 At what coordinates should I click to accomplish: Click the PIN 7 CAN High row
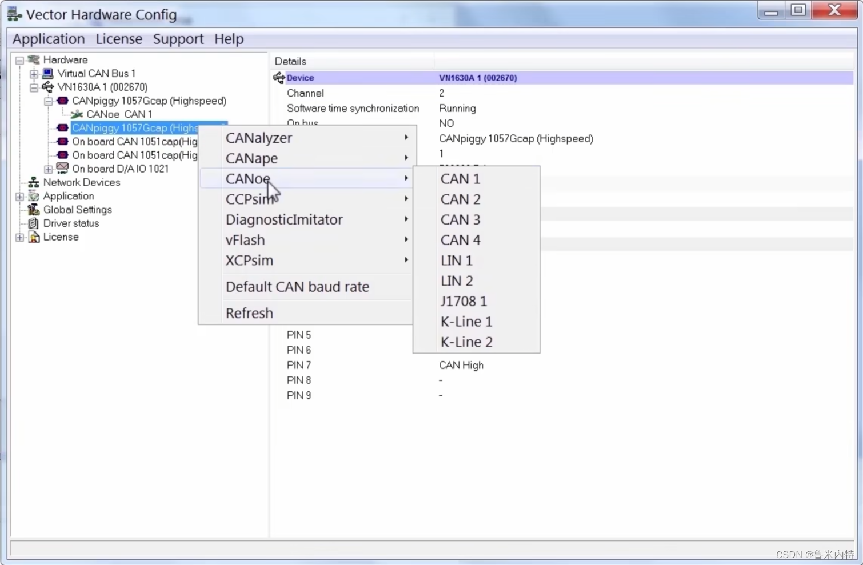point(563,365)
